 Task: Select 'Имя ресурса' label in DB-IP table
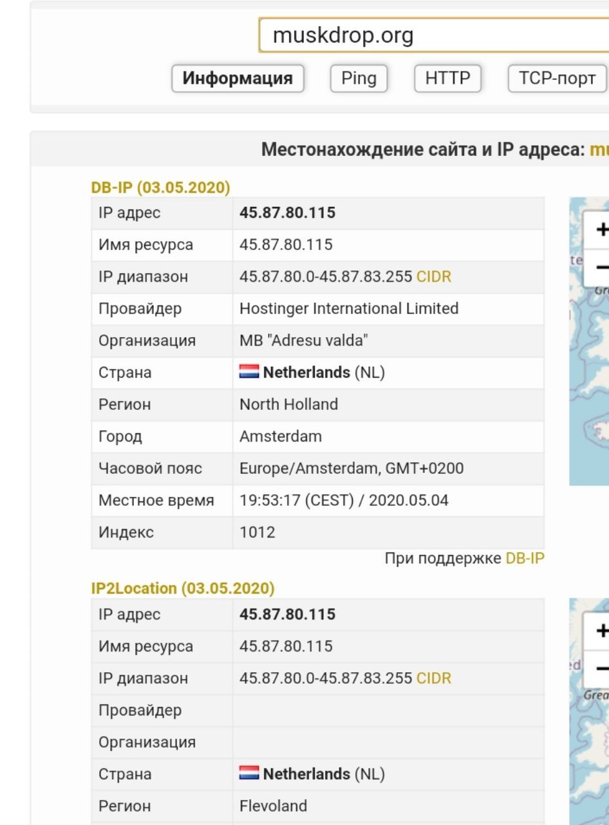point(145,245)
